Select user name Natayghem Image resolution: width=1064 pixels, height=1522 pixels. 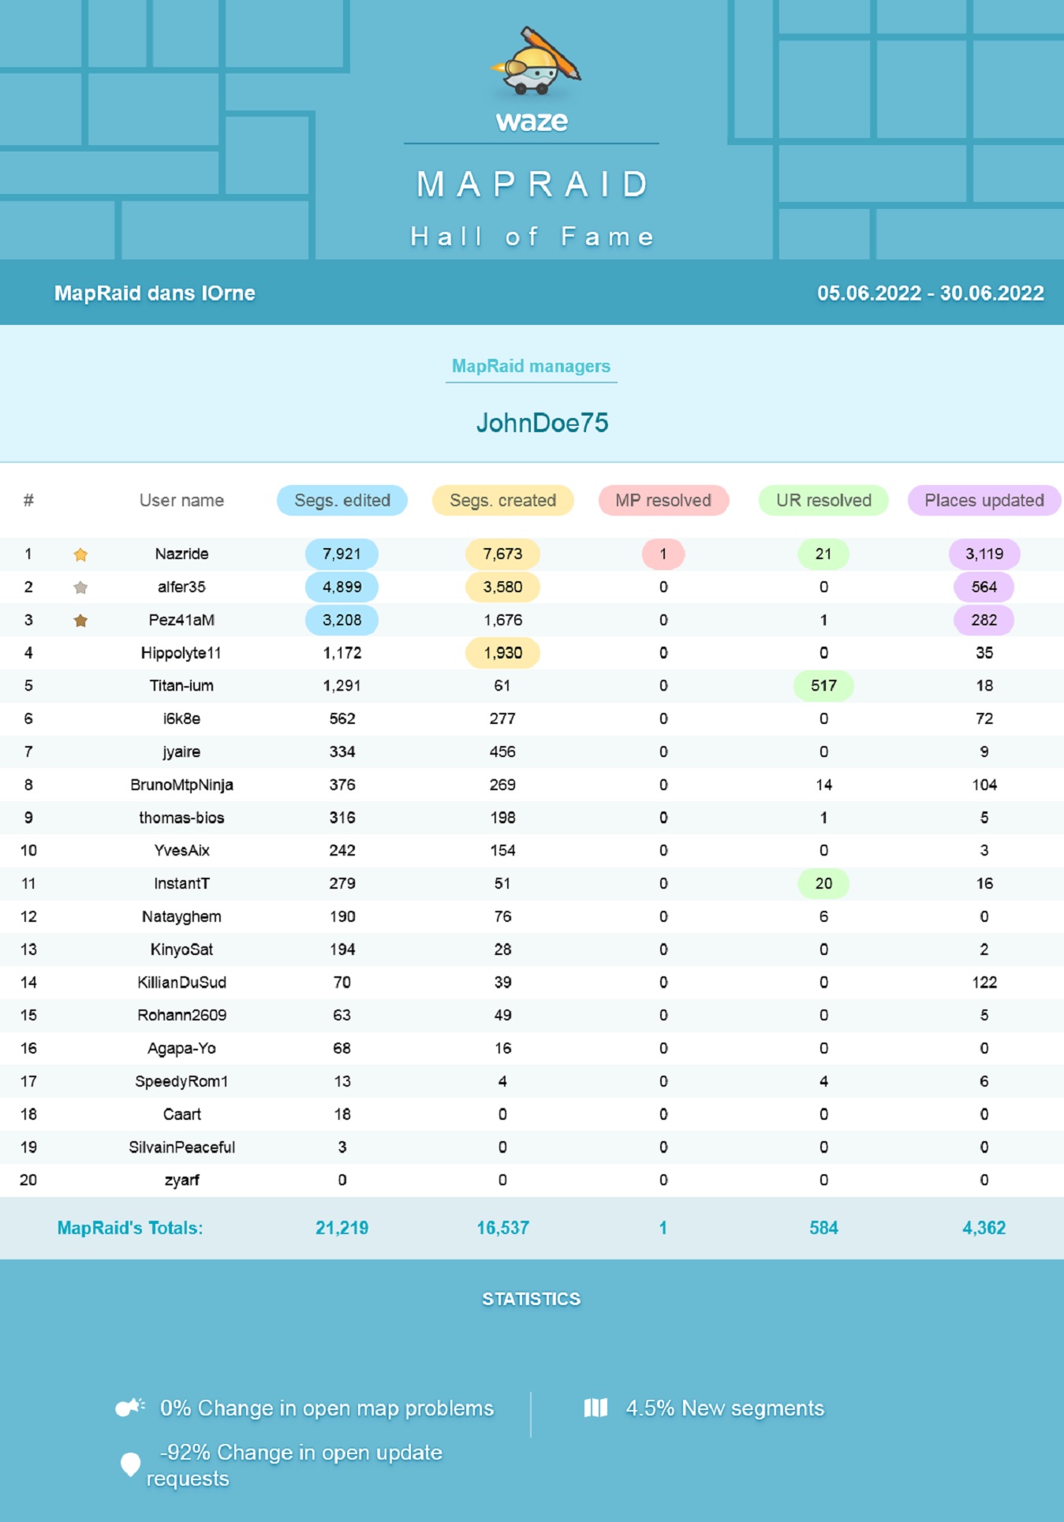[x=181, y=916]
